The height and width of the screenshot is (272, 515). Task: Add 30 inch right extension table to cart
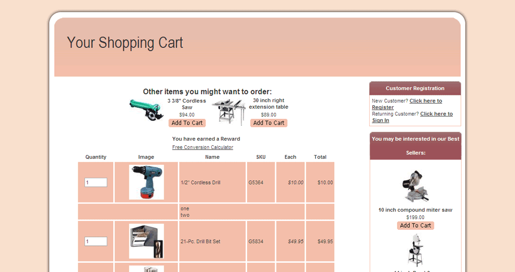269,123
